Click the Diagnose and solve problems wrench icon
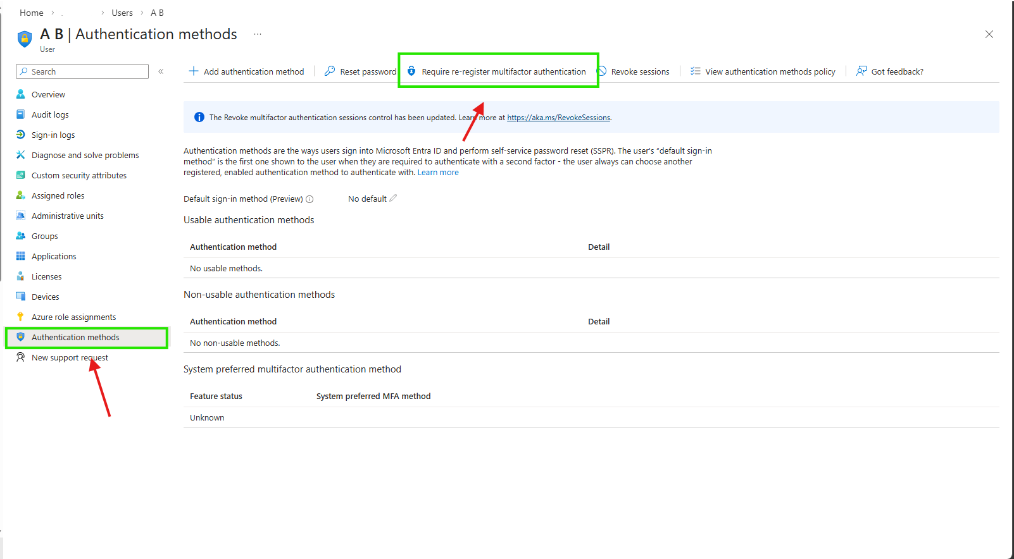The width and height of the screenshot is (1014, 559). tap(20, 155)
